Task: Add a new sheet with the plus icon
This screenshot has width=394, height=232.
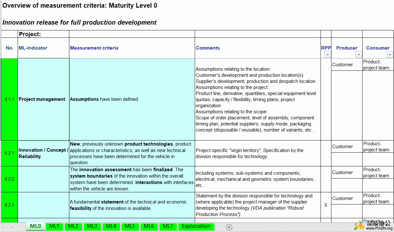Action: click(229, 227)
